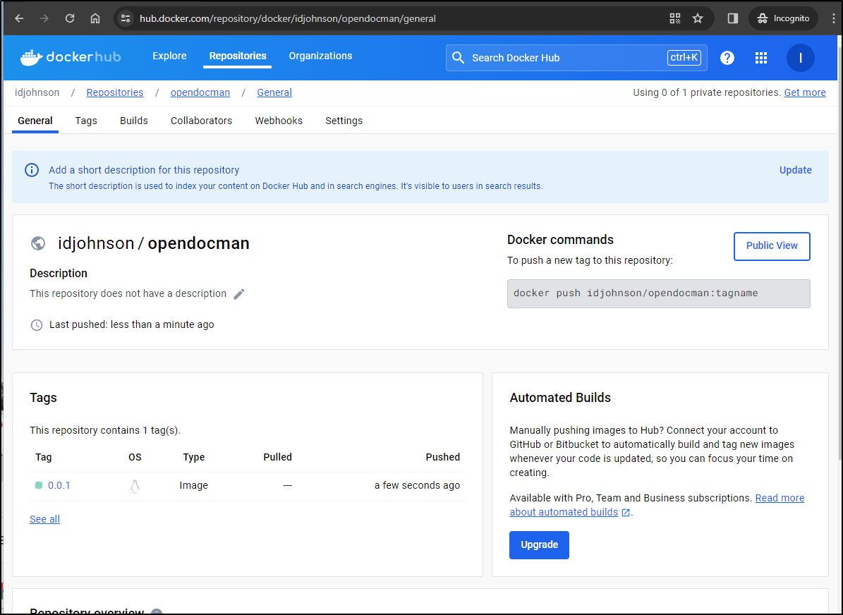
Task: Open the browser three-dot menu
Action: click(x=834, y=18)
